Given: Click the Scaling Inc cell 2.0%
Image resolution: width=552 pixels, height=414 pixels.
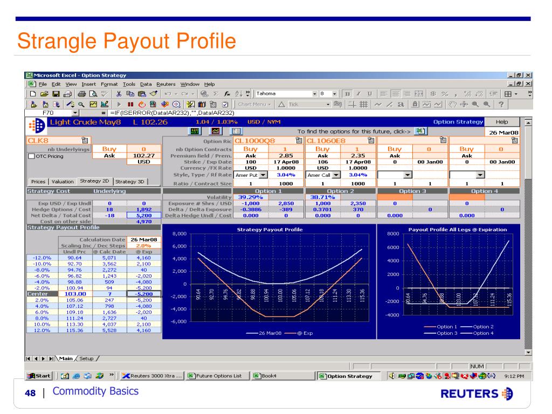Looking at the screenshot, I should click(143, 246).
